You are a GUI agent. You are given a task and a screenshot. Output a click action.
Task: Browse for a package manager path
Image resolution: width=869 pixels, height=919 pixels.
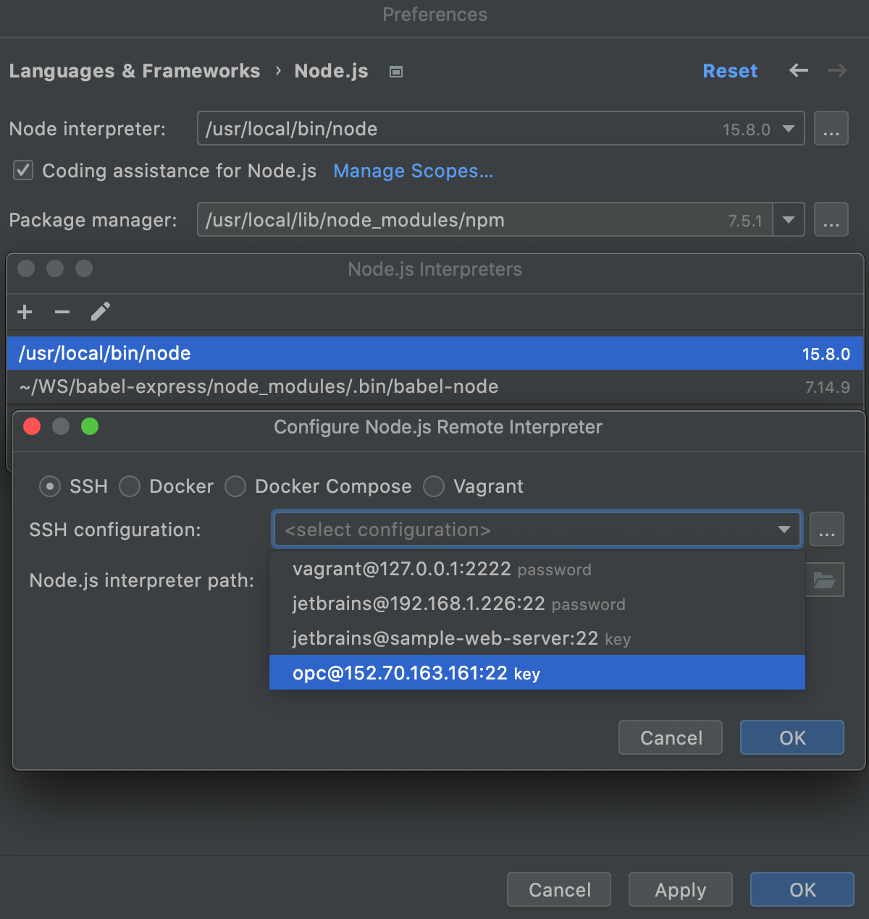coord(831,219)
